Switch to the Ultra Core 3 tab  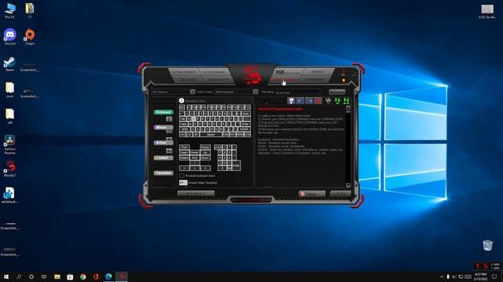point(184,72)
